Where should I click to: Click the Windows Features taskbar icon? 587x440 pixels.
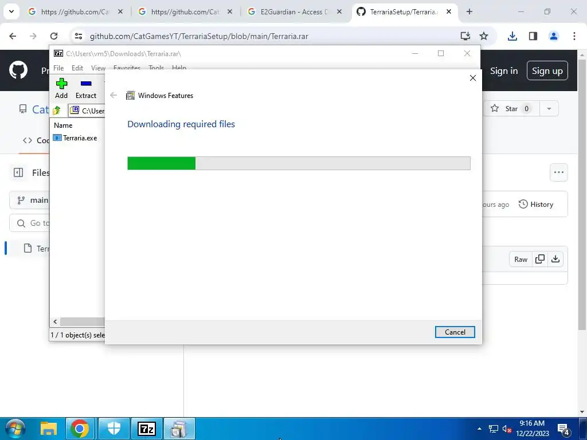(x=179, y=429)
